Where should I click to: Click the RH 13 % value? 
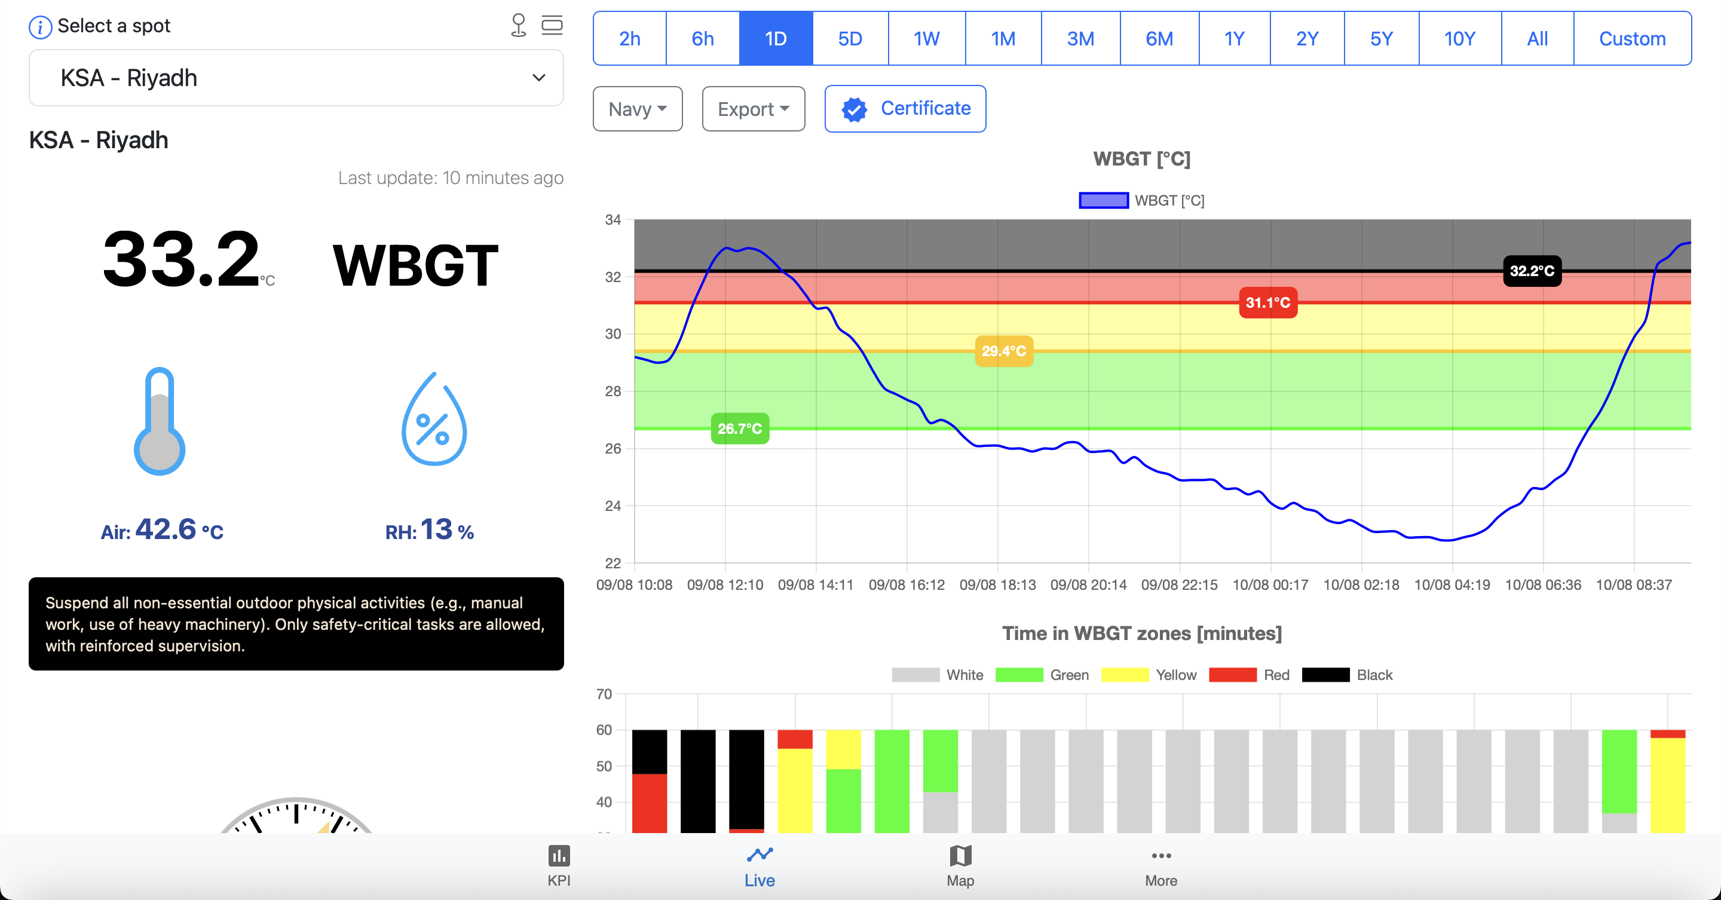tap(430, 530)
